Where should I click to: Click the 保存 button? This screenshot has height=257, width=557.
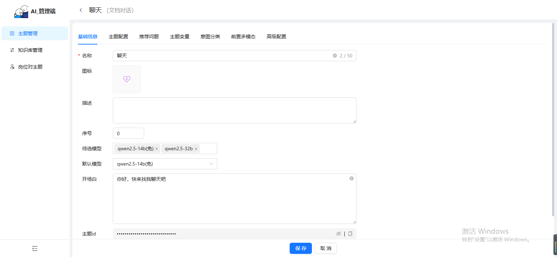300,248
